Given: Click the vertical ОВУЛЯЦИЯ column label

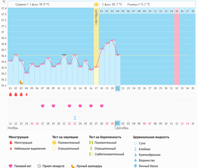Looking at the screenshot, I should point(96,18).
